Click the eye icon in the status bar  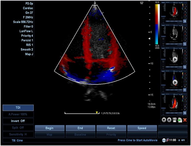click(164, 140)
